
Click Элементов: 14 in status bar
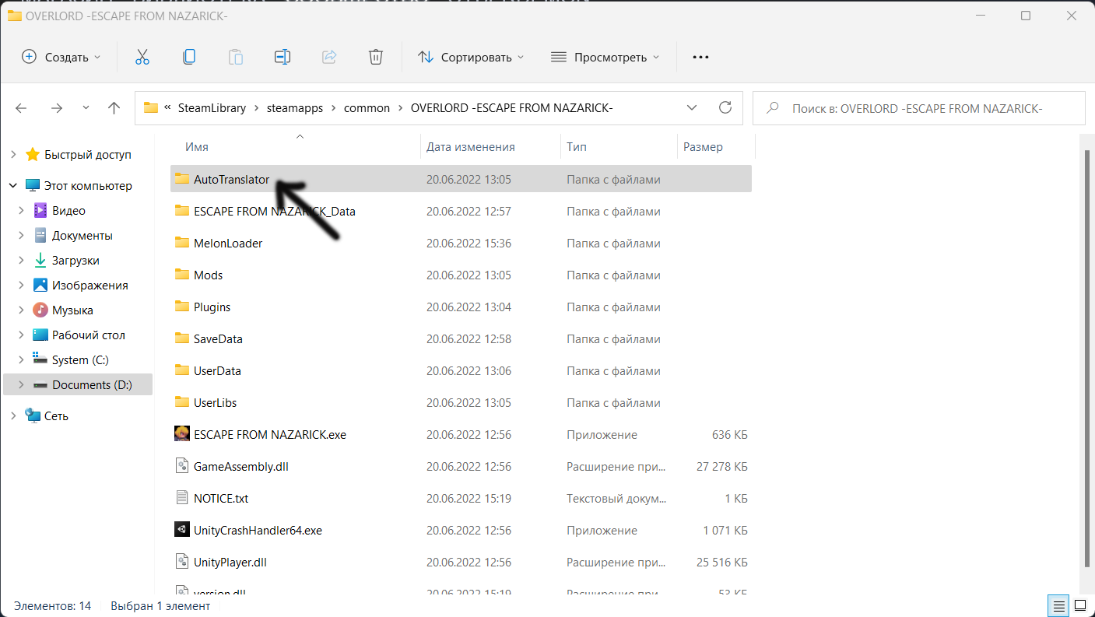(x=52, y=605)
